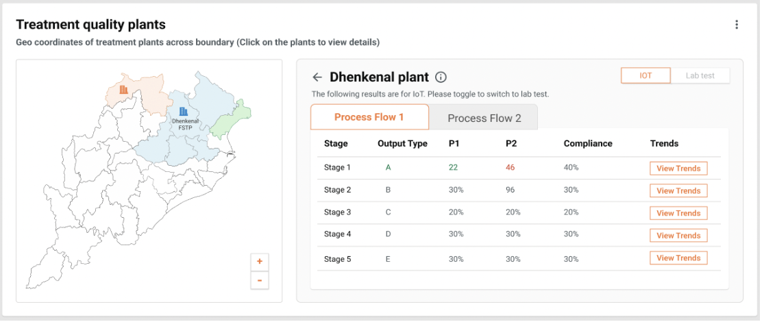Zoom in the map with plus button
762x322 pixels.
click(x=260, y=262)
